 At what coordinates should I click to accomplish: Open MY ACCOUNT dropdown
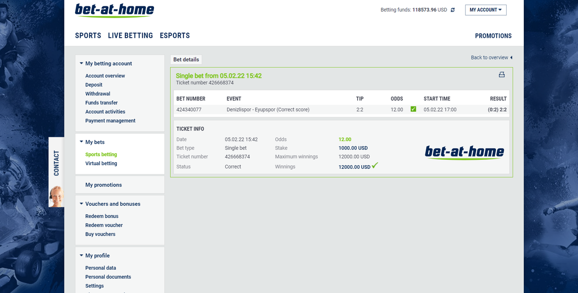[x=485, y=10]
